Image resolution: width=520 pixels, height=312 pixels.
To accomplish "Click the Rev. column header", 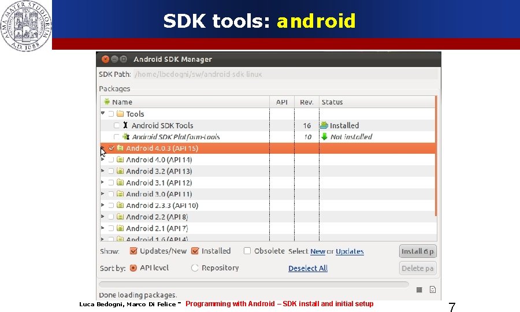I will tap(307, 102).
